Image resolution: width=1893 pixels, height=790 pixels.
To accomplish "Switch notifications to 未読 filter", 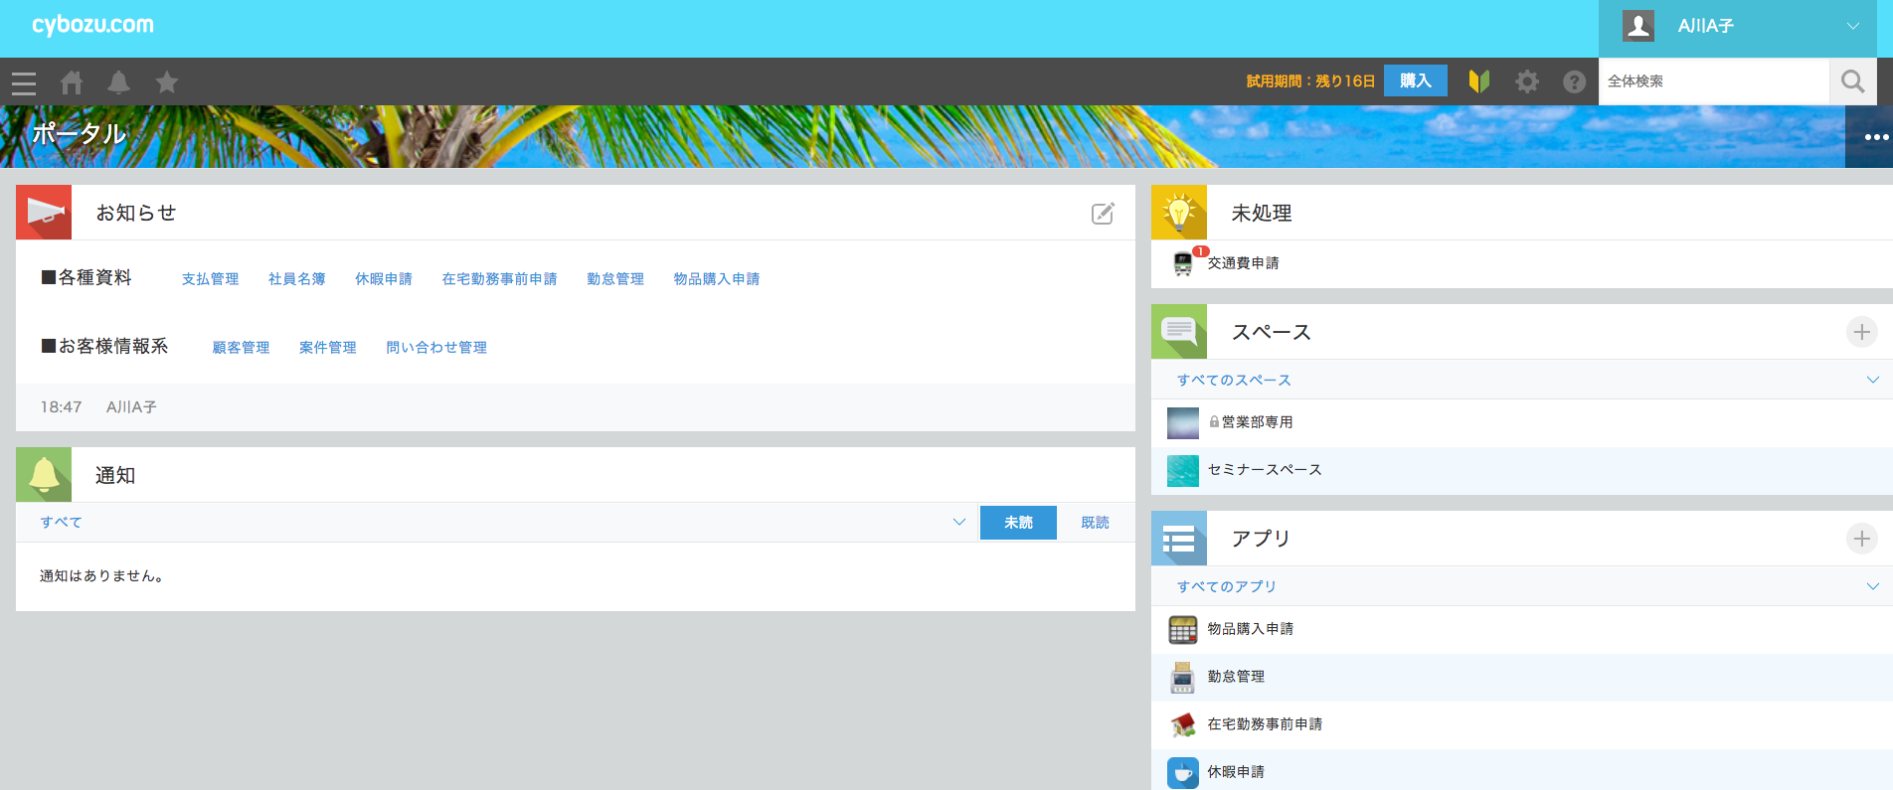I will tap(1018, 523).
